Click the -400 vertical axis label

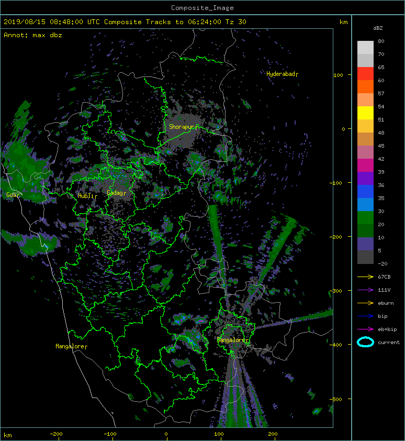(x=335, y=345)
